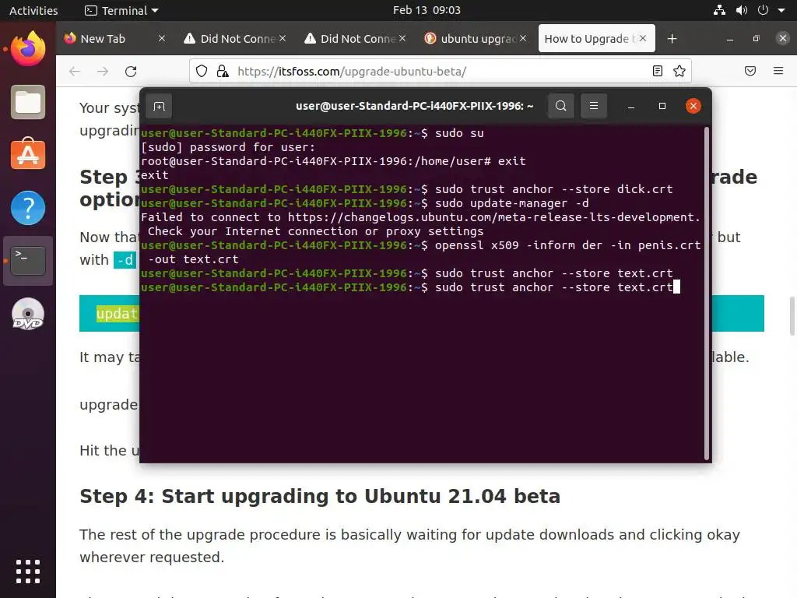
Task: Minimize the terminal window
Action: [x=630, y=106]
